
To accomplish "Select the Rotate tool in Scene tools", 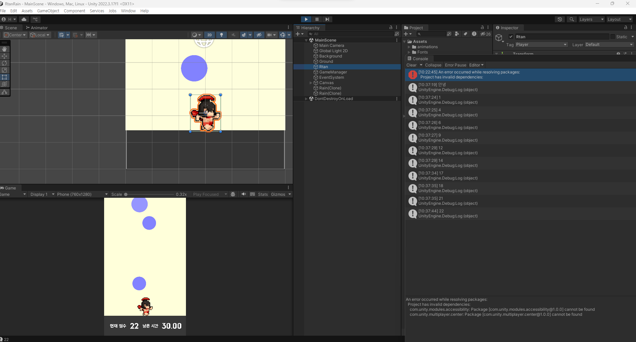I will tap(4, 63).
